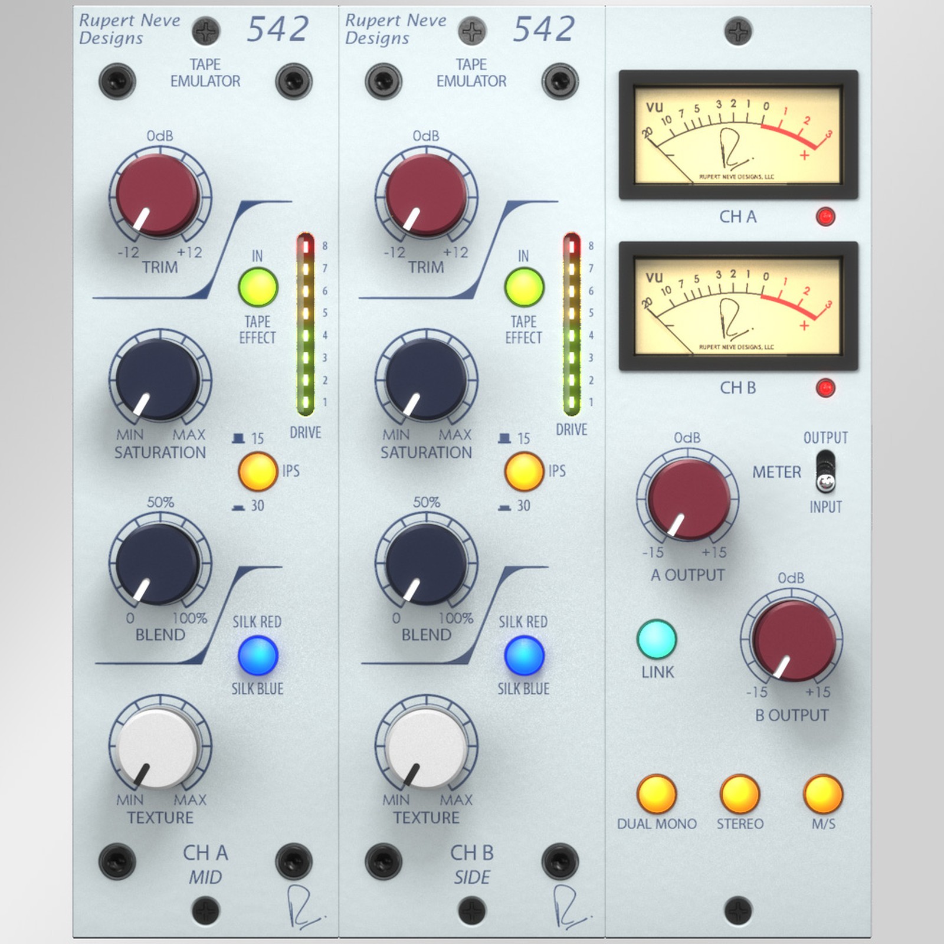Click the CH A Drive LED meter
The width and height of the screenshot is (944, 944).
pyautogui.click(x=306, y=324)
